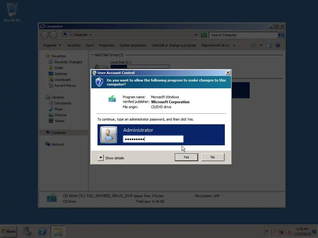Click the Administrator password field
318x238 pixels.
pos(153,139)
